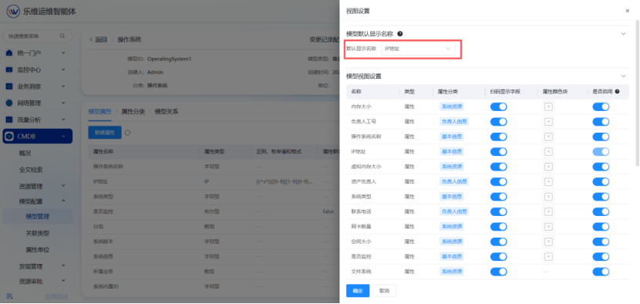The image size is (640, 304).
Task: Click the collapse-sidebar icon at bottom left
Action: (9, 296)
